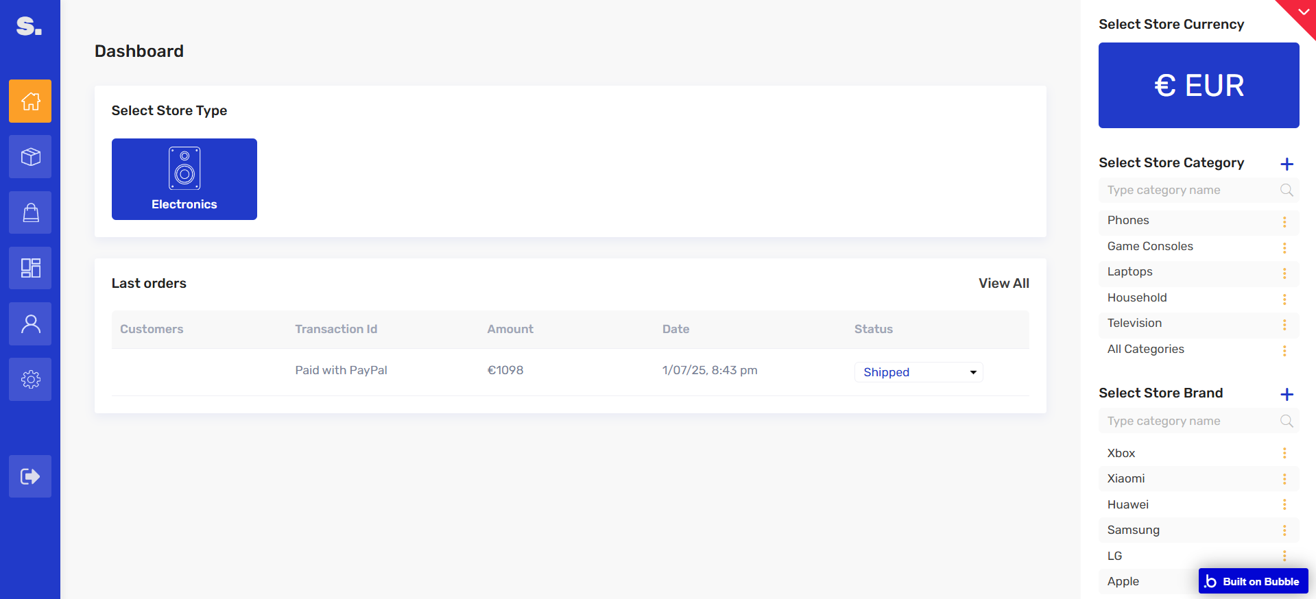Open options menu for Phones category

tap(1284, 222)
